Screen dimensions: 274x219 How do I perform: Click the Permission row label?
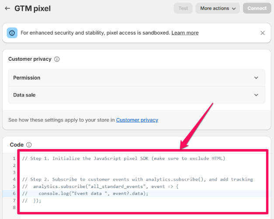click(27, 78)
